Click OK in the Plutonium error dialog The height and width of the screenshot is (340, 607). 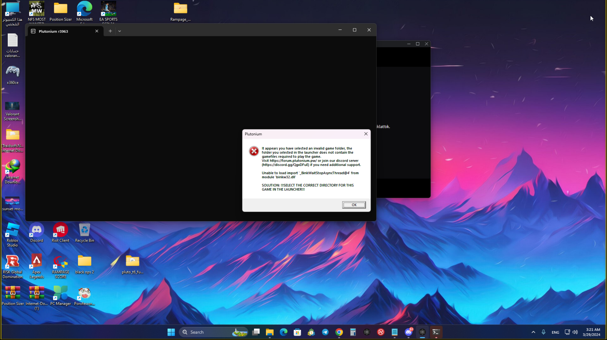click(354, 205)
